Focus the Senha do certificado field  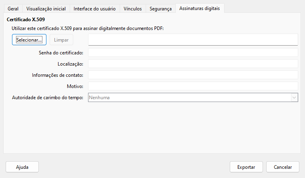pos(193,52)
